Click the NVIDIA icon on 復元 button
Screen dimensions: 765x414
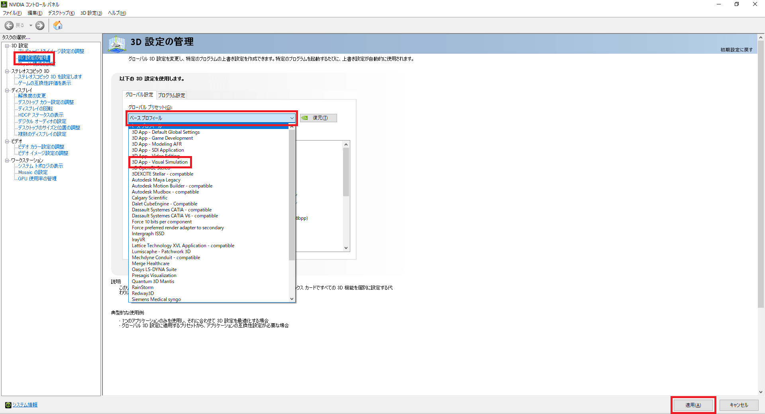click(305, 118)
